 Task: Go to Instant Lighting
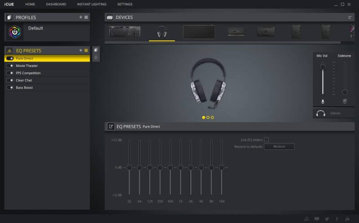tap(92, 4)
